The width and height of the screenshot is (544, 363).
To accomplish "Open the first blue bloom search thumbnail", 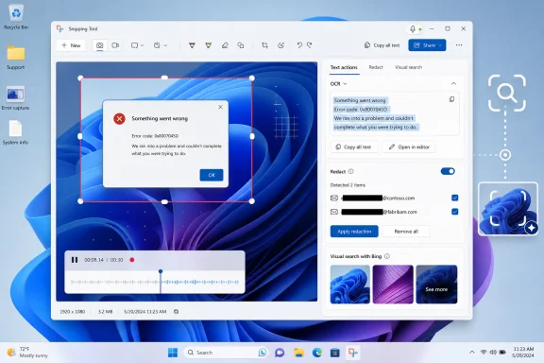I will [350, 285].
